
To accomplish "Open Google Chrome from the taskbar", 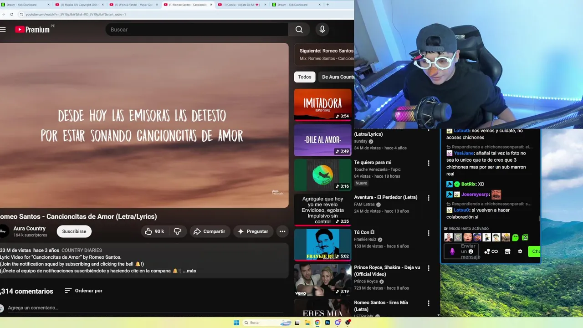I will coord(317,323).
